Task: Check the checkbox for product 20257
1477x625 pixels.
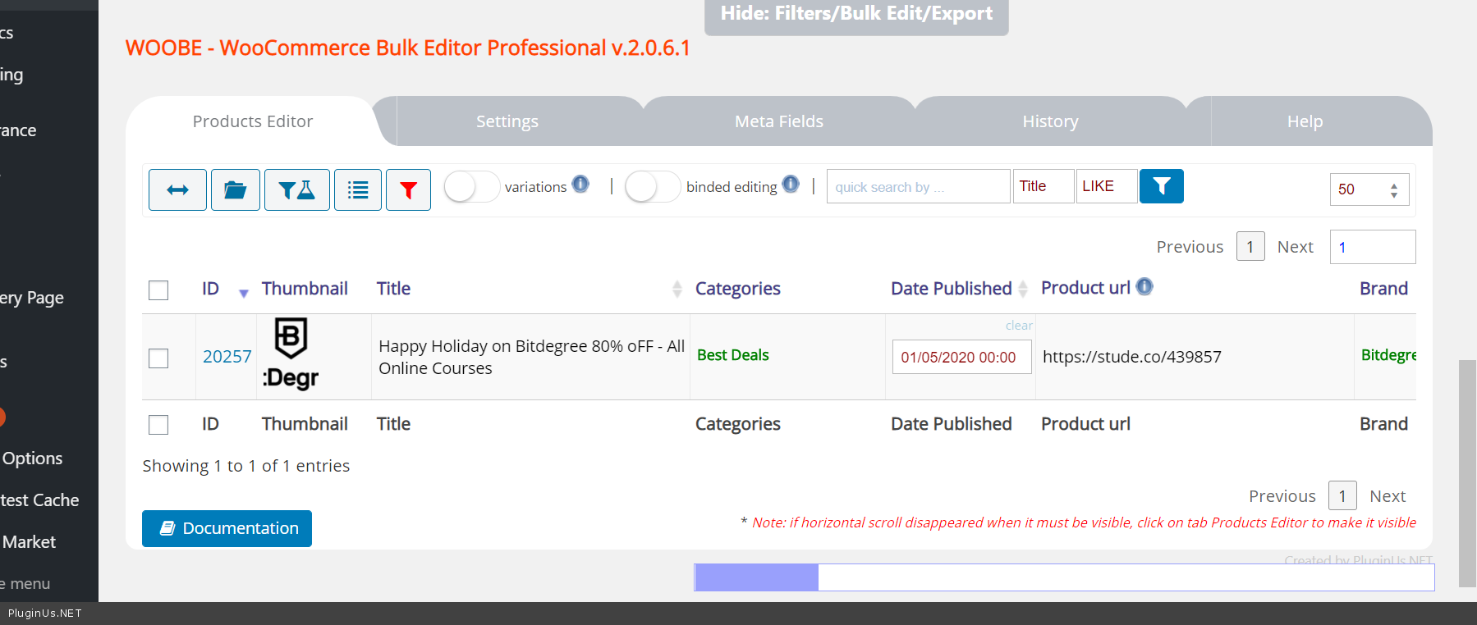Action: 158,358
